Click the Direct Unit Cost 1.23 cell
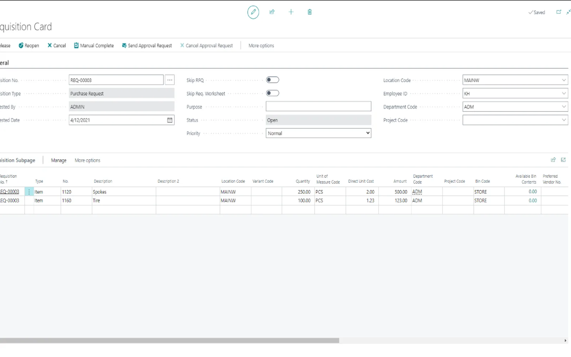Screen dimensions: 571x357 pos(362,201)
